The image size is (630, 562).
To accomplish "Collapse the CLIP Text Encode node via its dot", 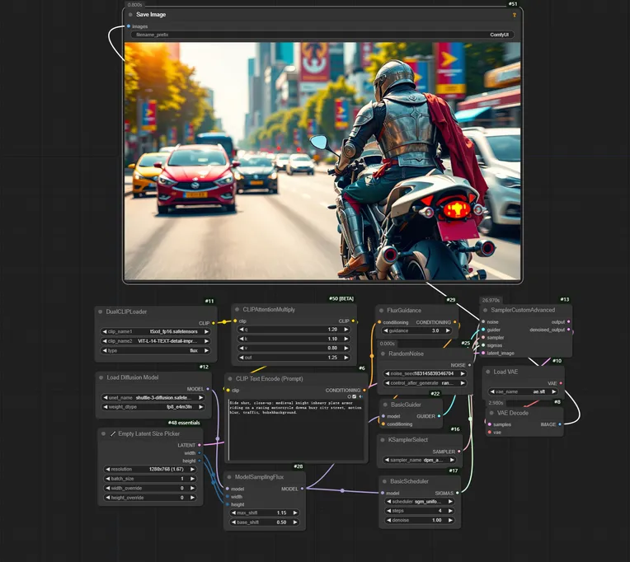I will (230, 378).
